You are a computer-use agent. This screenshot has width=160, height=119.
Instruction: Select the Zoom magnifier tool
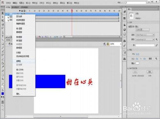(3, 79)
